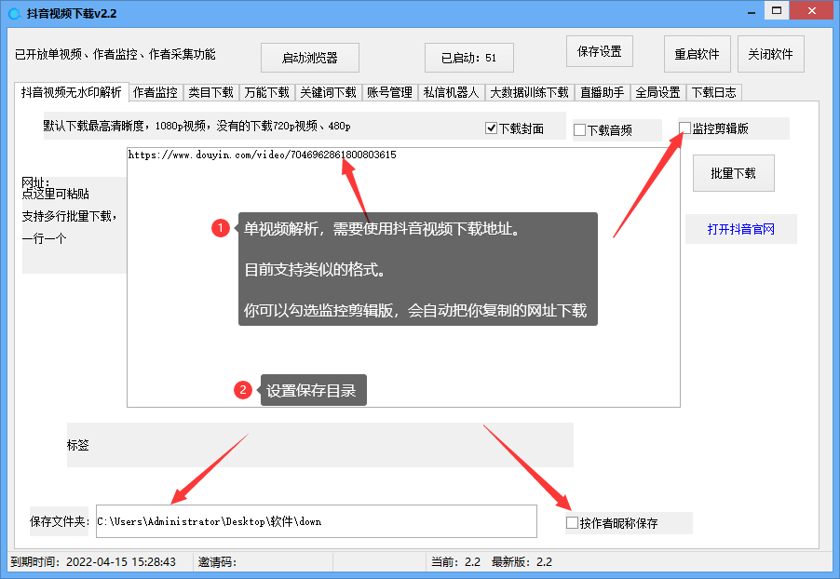
Task: Click the 最新版: 2.2 status text
Action: pyautogui.click(x=522, y=562)
